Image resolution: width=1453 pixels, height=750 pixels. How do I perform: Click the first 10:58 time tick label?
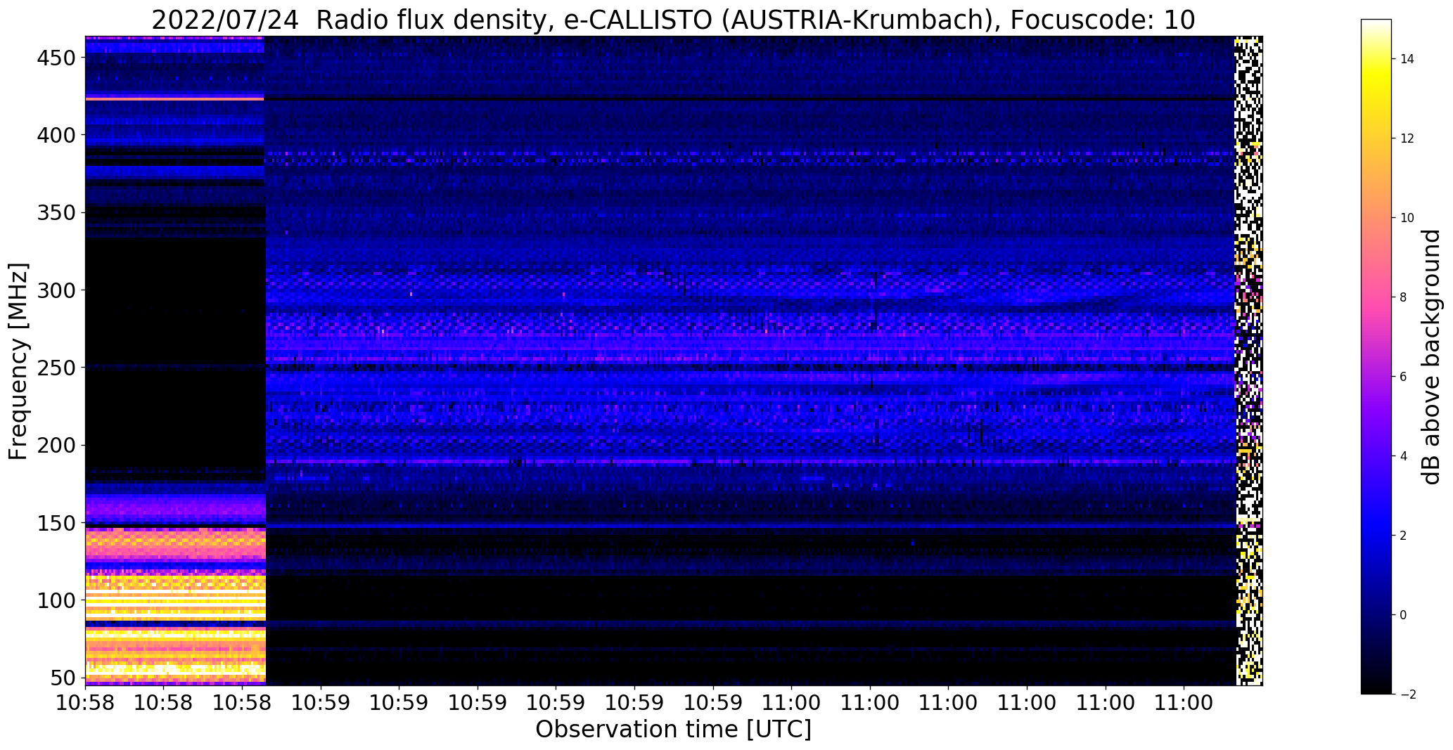click(86, 703)
